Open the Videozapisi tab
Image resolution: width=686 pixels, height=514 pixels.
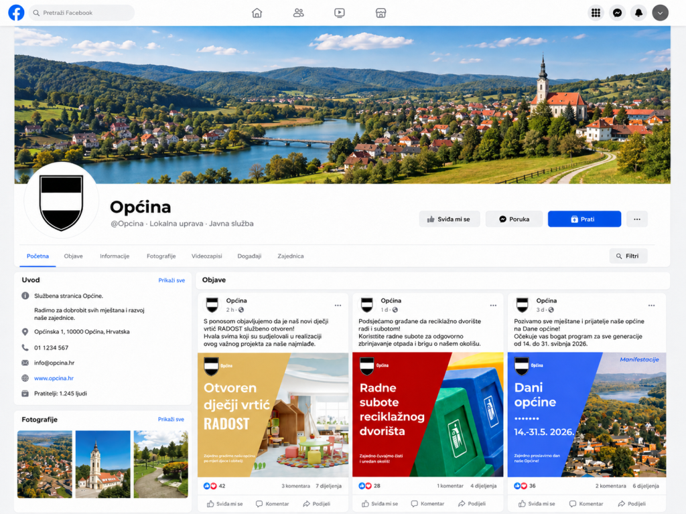[206, 256]
